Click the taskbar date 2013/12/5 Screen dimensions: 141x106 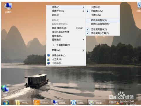pos(131,104)
